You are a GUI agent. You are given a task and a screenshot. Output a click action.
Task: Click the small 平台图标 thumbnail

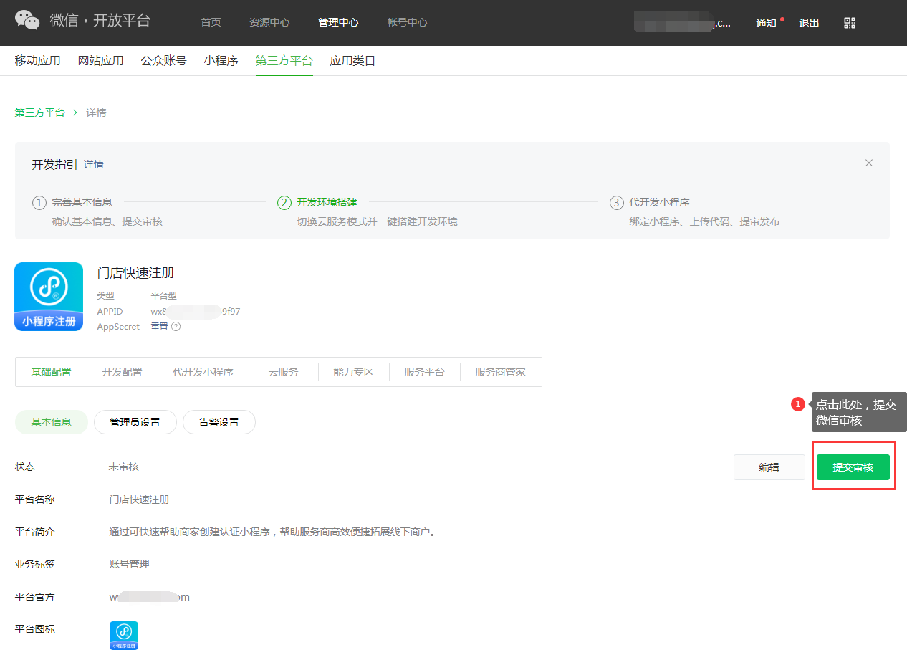point(124,636)
